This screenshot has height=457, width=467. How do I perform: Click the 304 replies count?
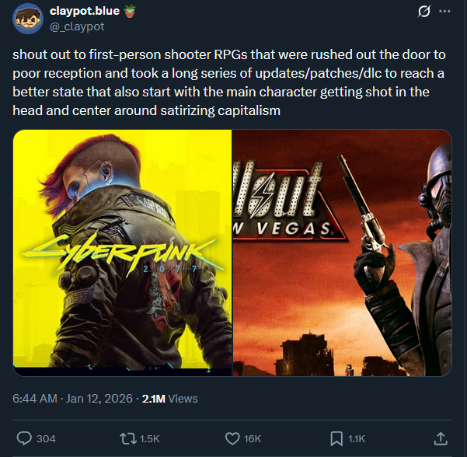(x=46, y=439)
